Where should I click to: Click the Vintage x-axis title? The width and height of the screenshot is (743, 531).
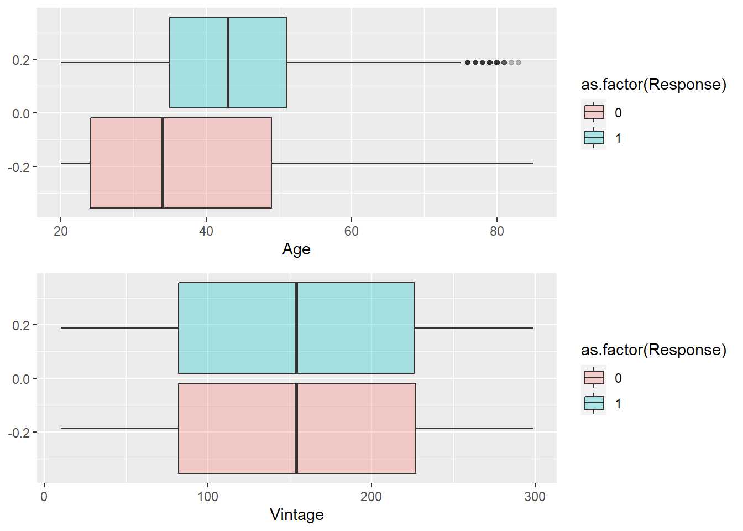pos(297,514)
